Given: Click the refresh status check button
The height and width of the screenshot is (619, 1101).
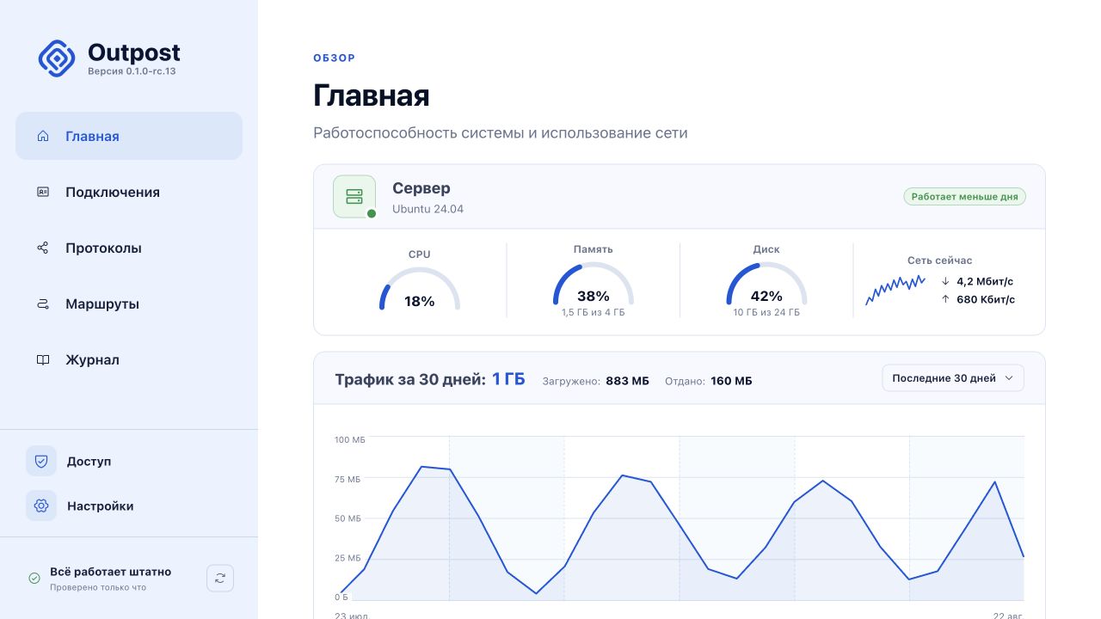Looking at the screenshot, I should click(220, 579).
